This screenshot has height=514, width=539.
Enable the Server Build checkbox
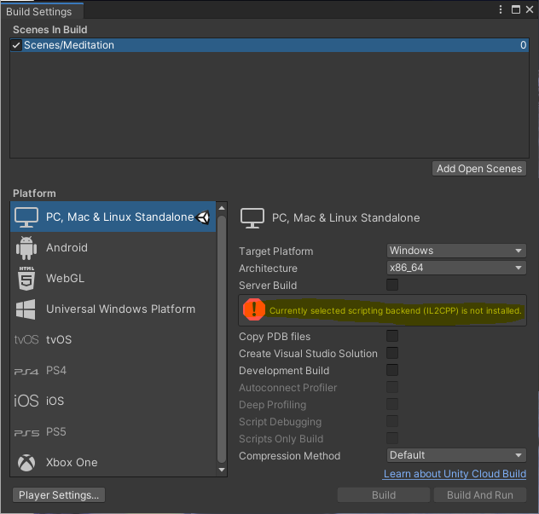pyautogui.click(x=392, y=285)
